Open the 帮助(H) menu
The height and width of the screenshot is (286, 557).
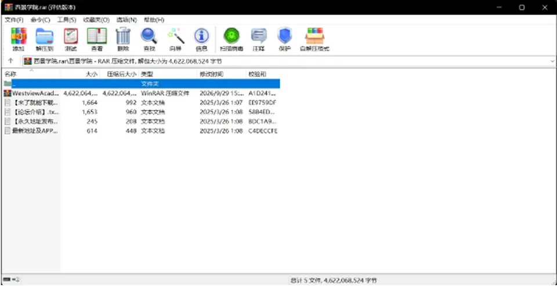coord(154,20)
